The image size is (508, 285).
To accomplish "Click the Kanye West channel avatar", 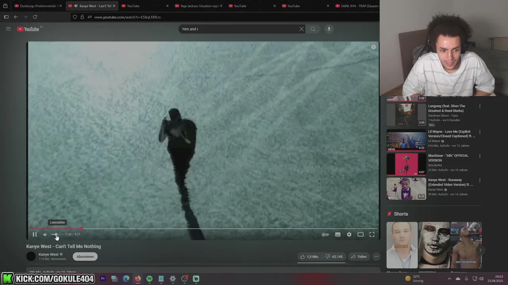I will pyautogui.click(x=31, y=256).
